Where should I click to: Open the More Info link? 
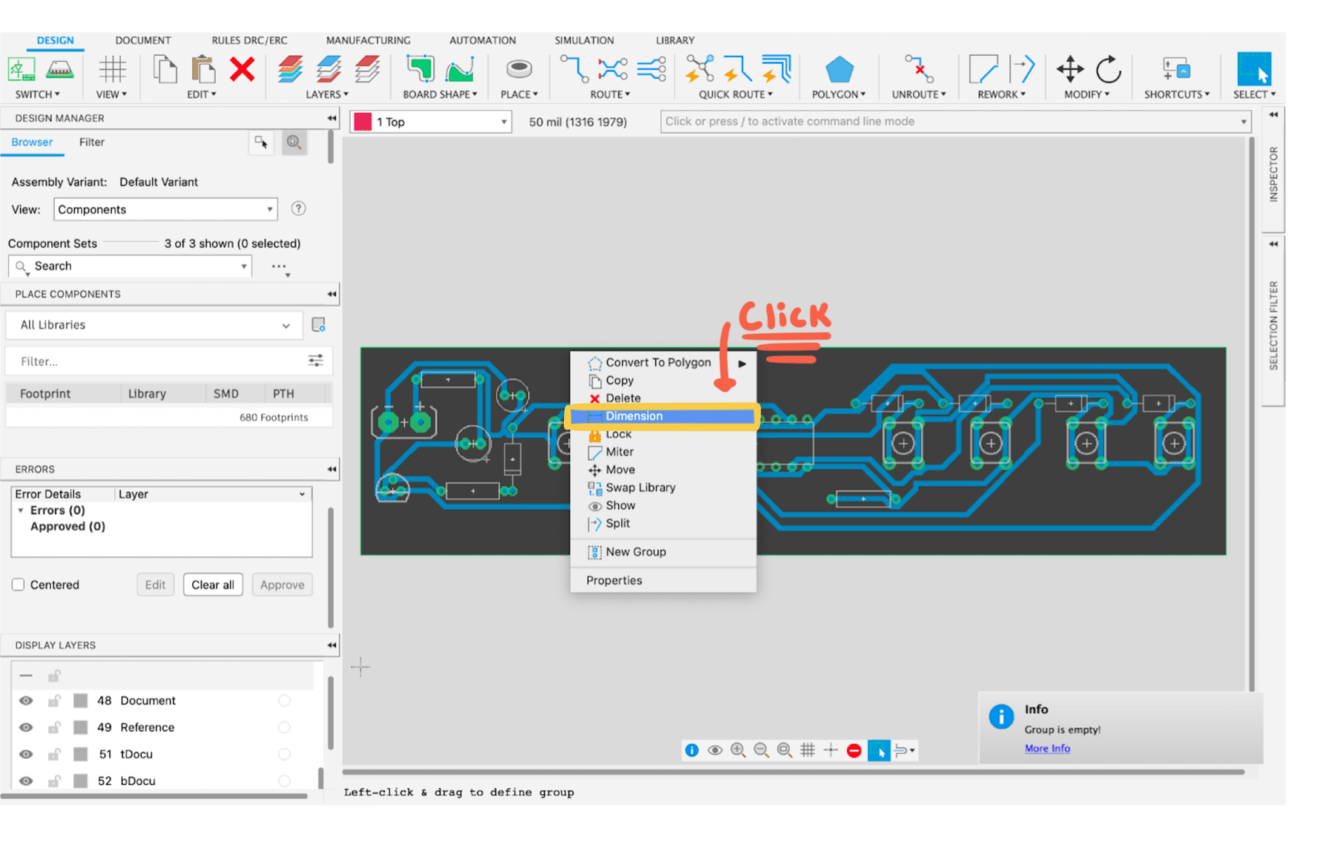click(x=1047, y=748)
